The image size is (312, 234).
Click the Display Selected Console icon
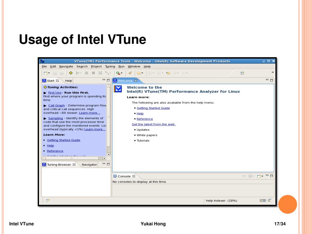click(x=250, y=176)
